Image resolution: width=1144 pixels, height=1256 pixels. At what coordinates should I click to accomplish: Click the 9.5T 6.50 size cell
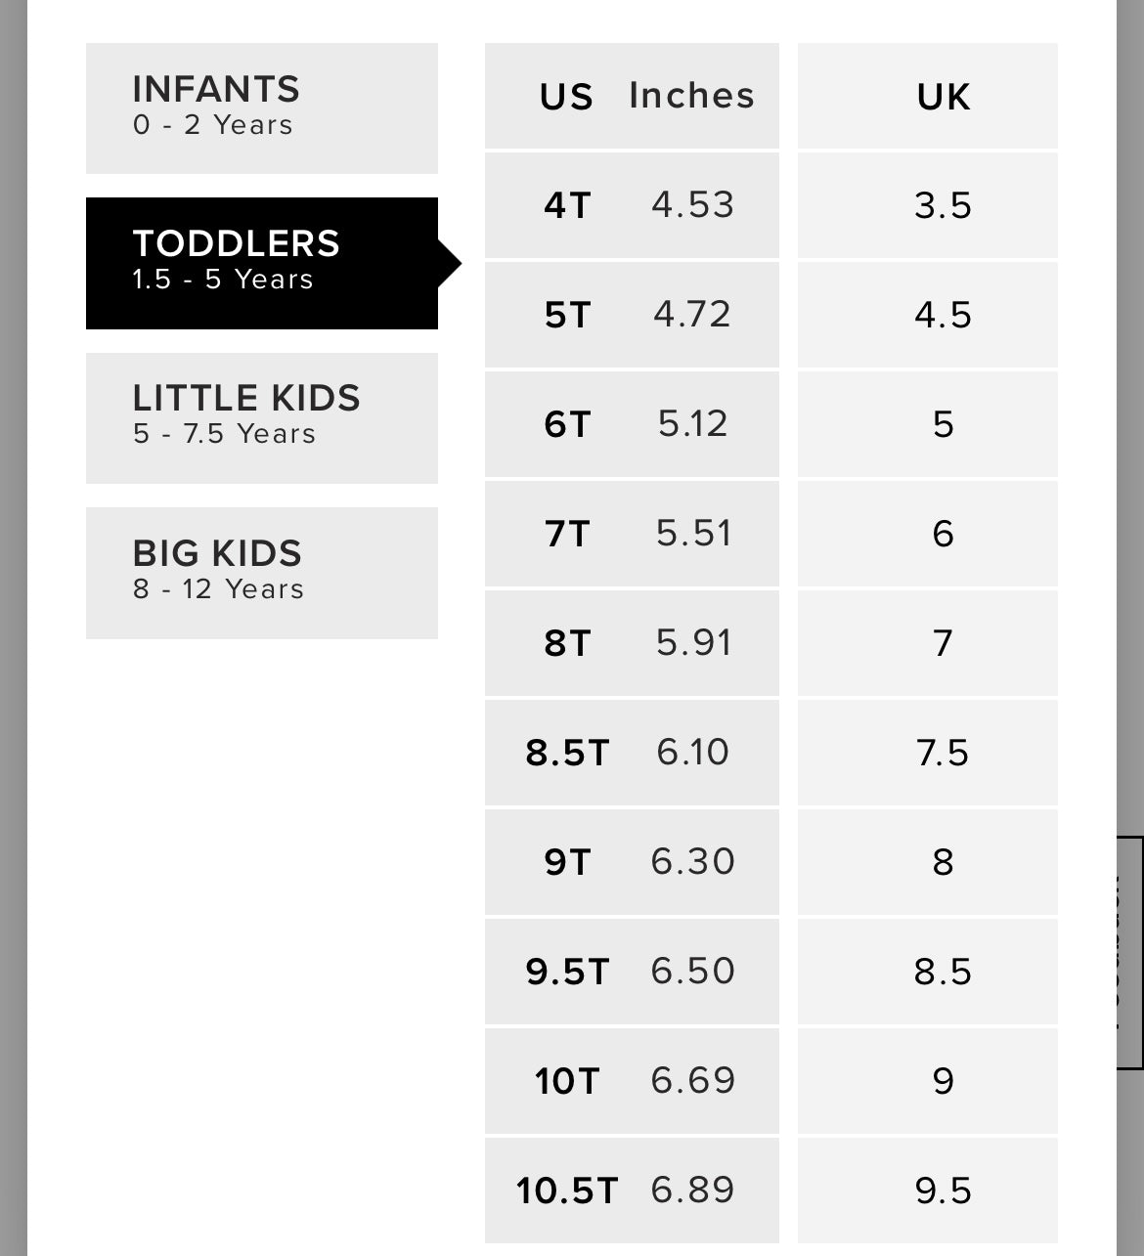tap(632, 972)
